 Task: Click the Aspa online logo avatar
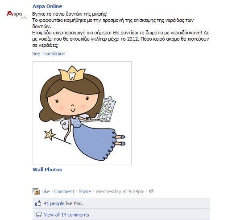click(x=17, y=15)
